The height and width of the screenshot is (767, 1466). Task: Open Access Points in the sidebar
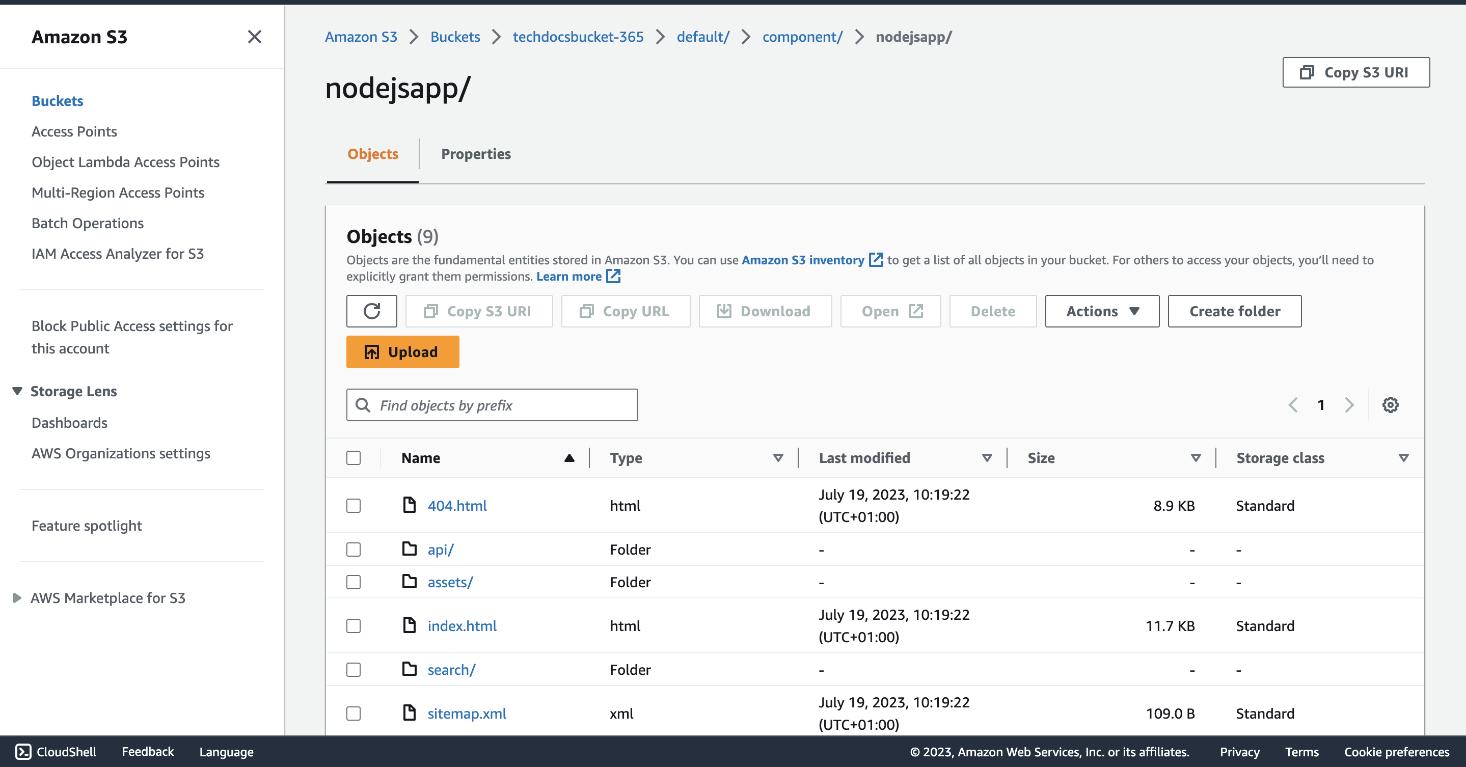74,132
